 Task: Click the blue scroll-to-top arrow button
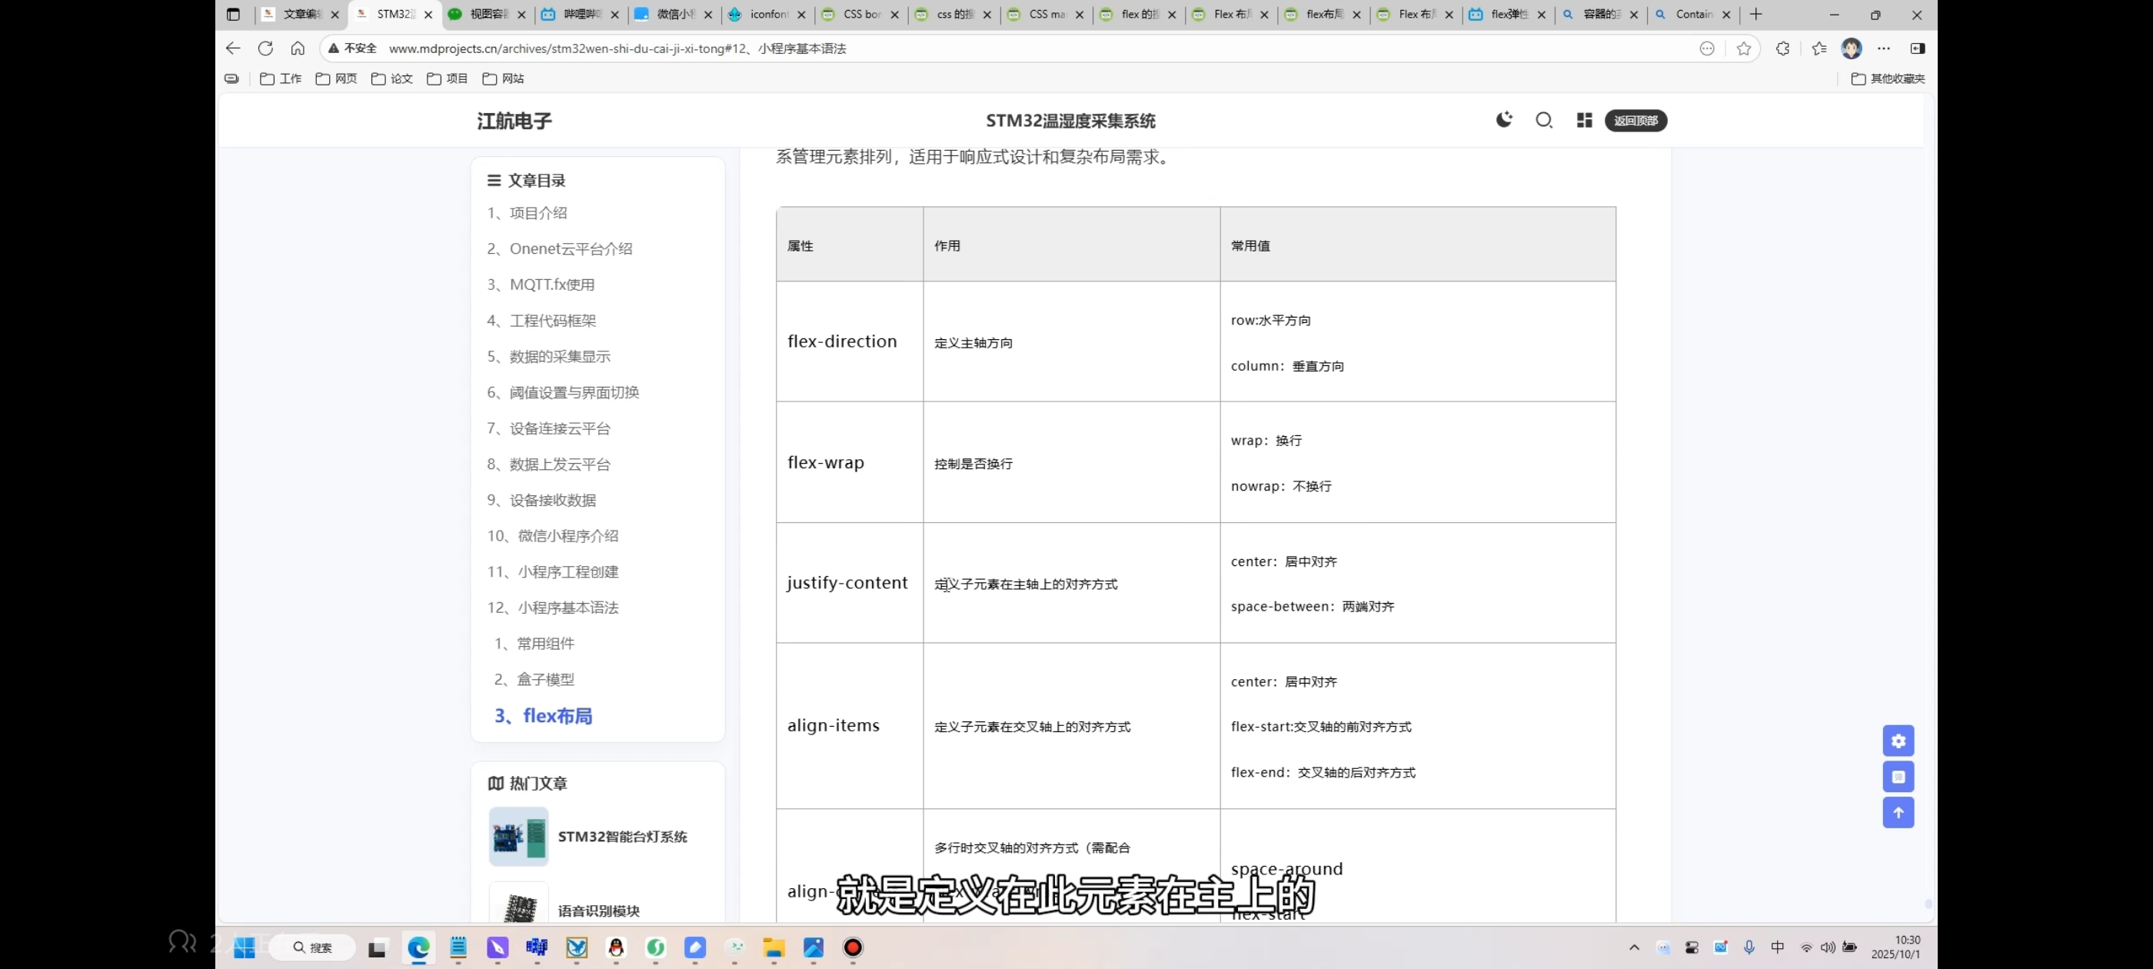(1898, 813)
